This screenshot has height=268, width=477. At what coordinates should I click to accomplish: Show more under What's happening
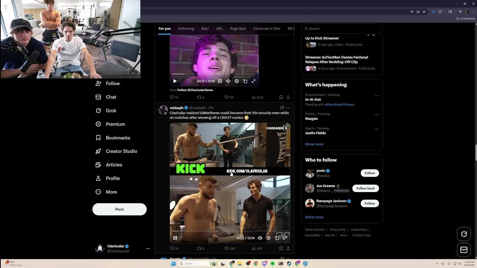(314, 144)
